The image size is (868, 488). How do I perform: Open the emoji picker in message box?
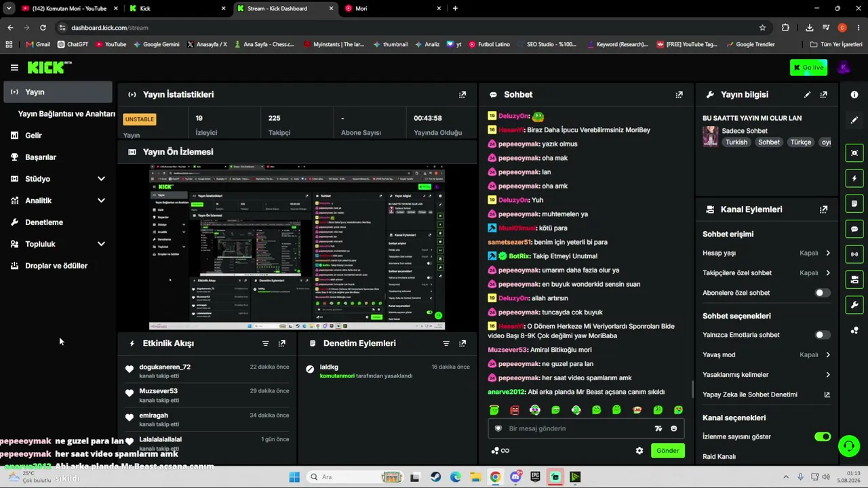coord(673,428)
